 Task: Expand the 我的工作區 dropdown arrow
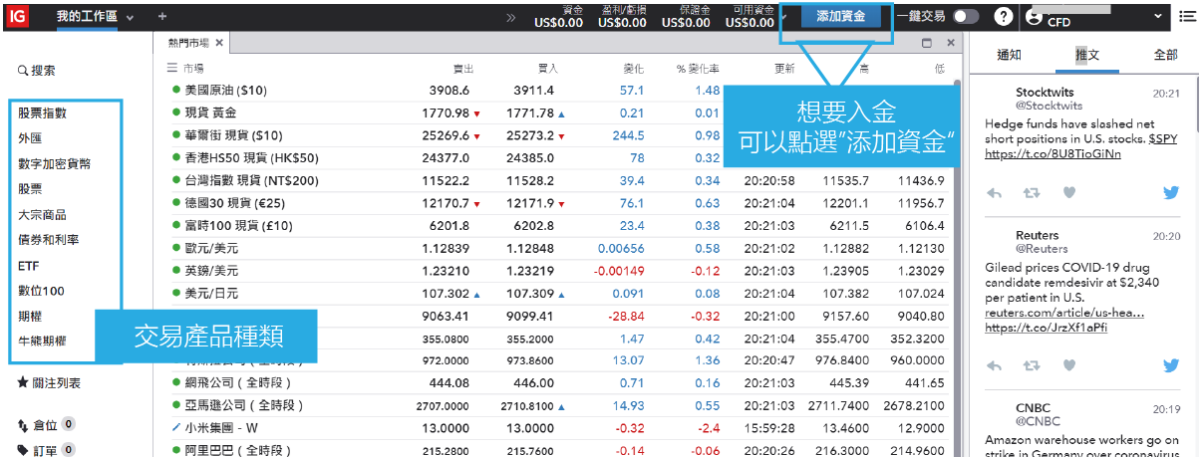click(130, 18)
